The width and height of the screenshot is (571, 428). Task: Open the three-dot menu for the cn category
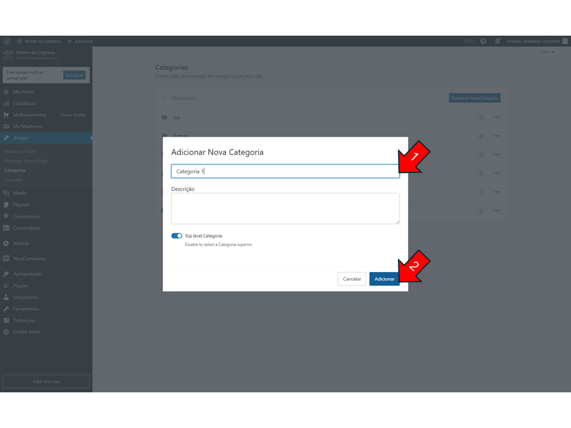(496, 117)
